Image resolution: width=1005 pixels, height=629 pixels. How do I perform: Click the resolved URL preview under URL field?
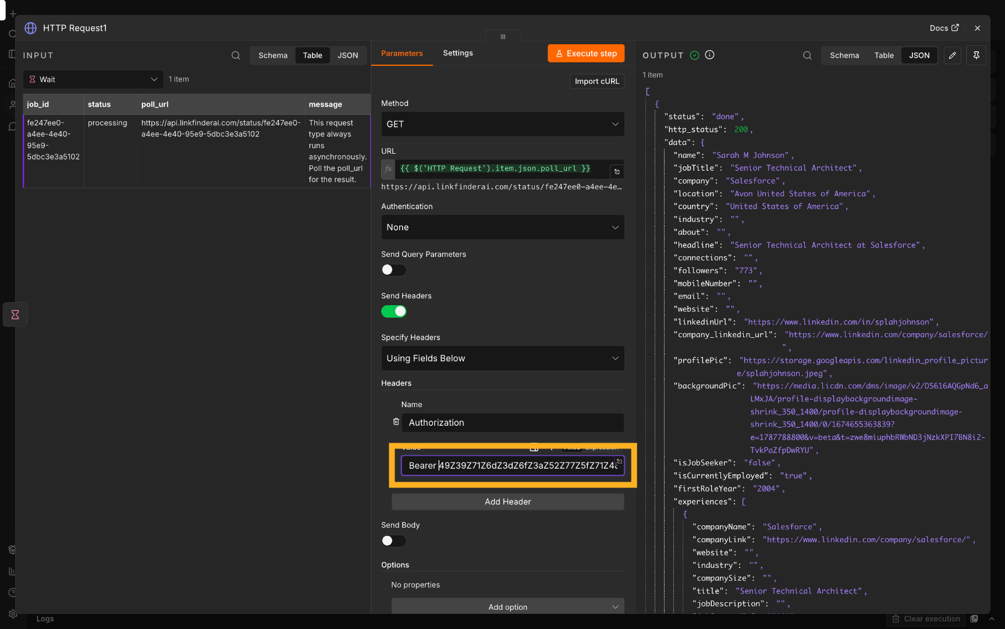pyautogui.click(x=501, y=187)
